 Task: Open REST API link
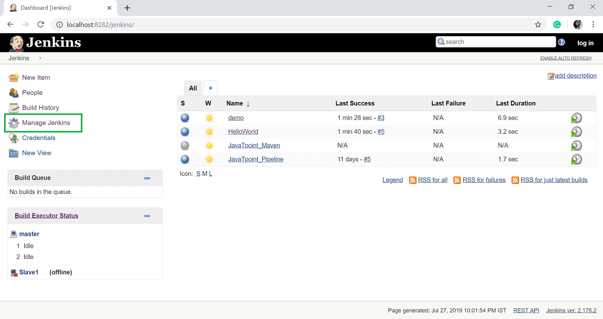click(x=526, y=310)
